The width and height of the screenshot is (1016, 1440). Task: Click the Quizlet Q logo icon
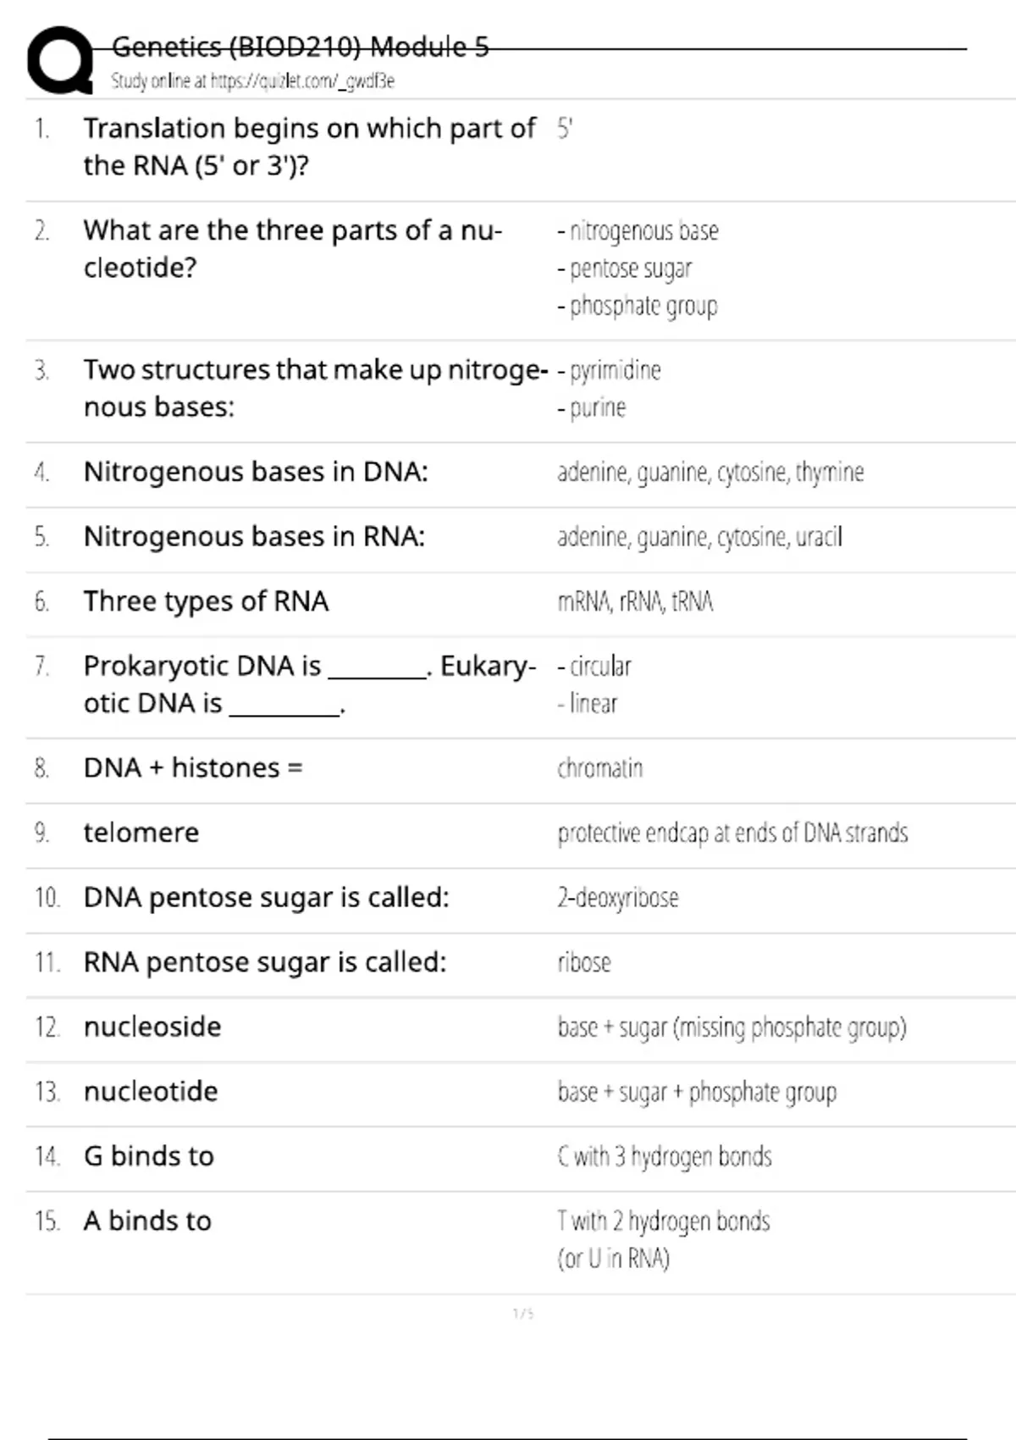coord(59,61)
